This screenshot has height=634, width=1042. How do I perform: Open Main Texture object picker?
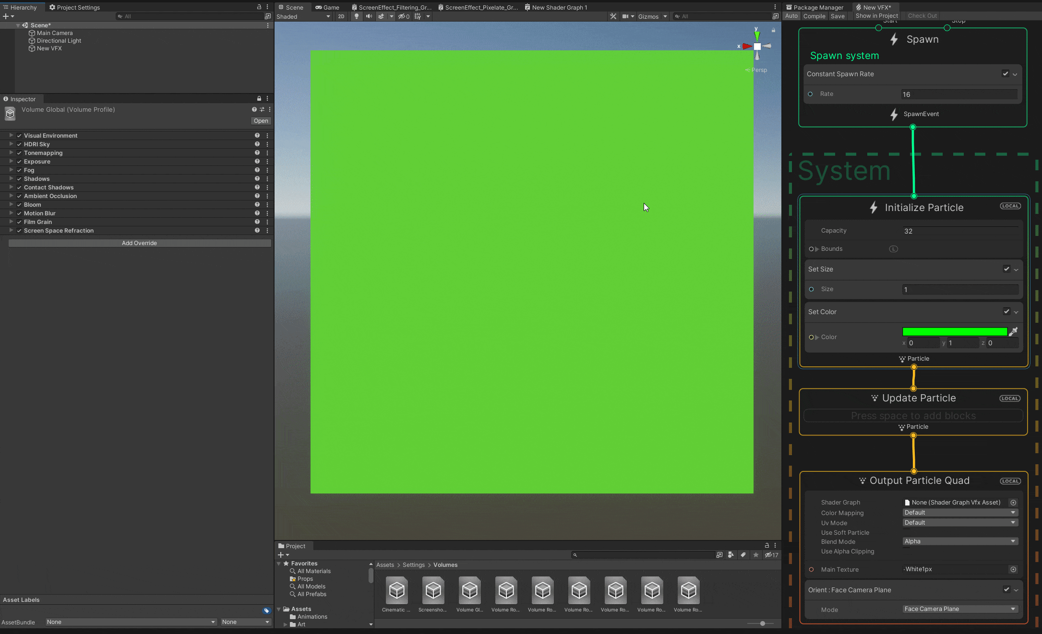[x=1013, y=569]
